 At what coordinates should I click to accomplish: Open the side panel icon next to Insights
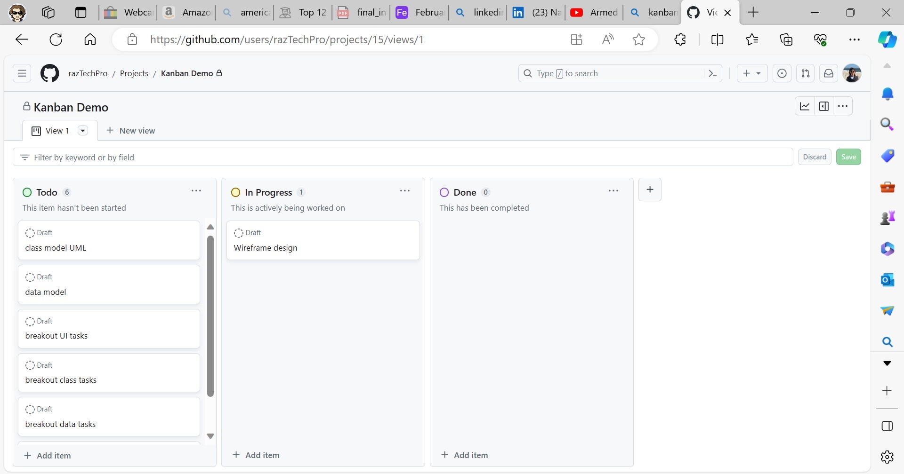point(824,106)
